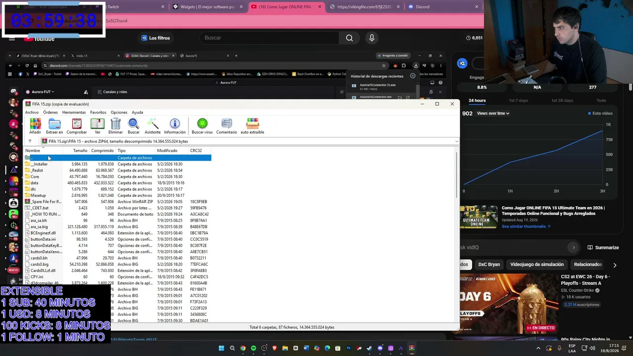Screen dimensions: 633x356
Task: Add a Comentario to the archive
Action: click(x=226, y=126)
